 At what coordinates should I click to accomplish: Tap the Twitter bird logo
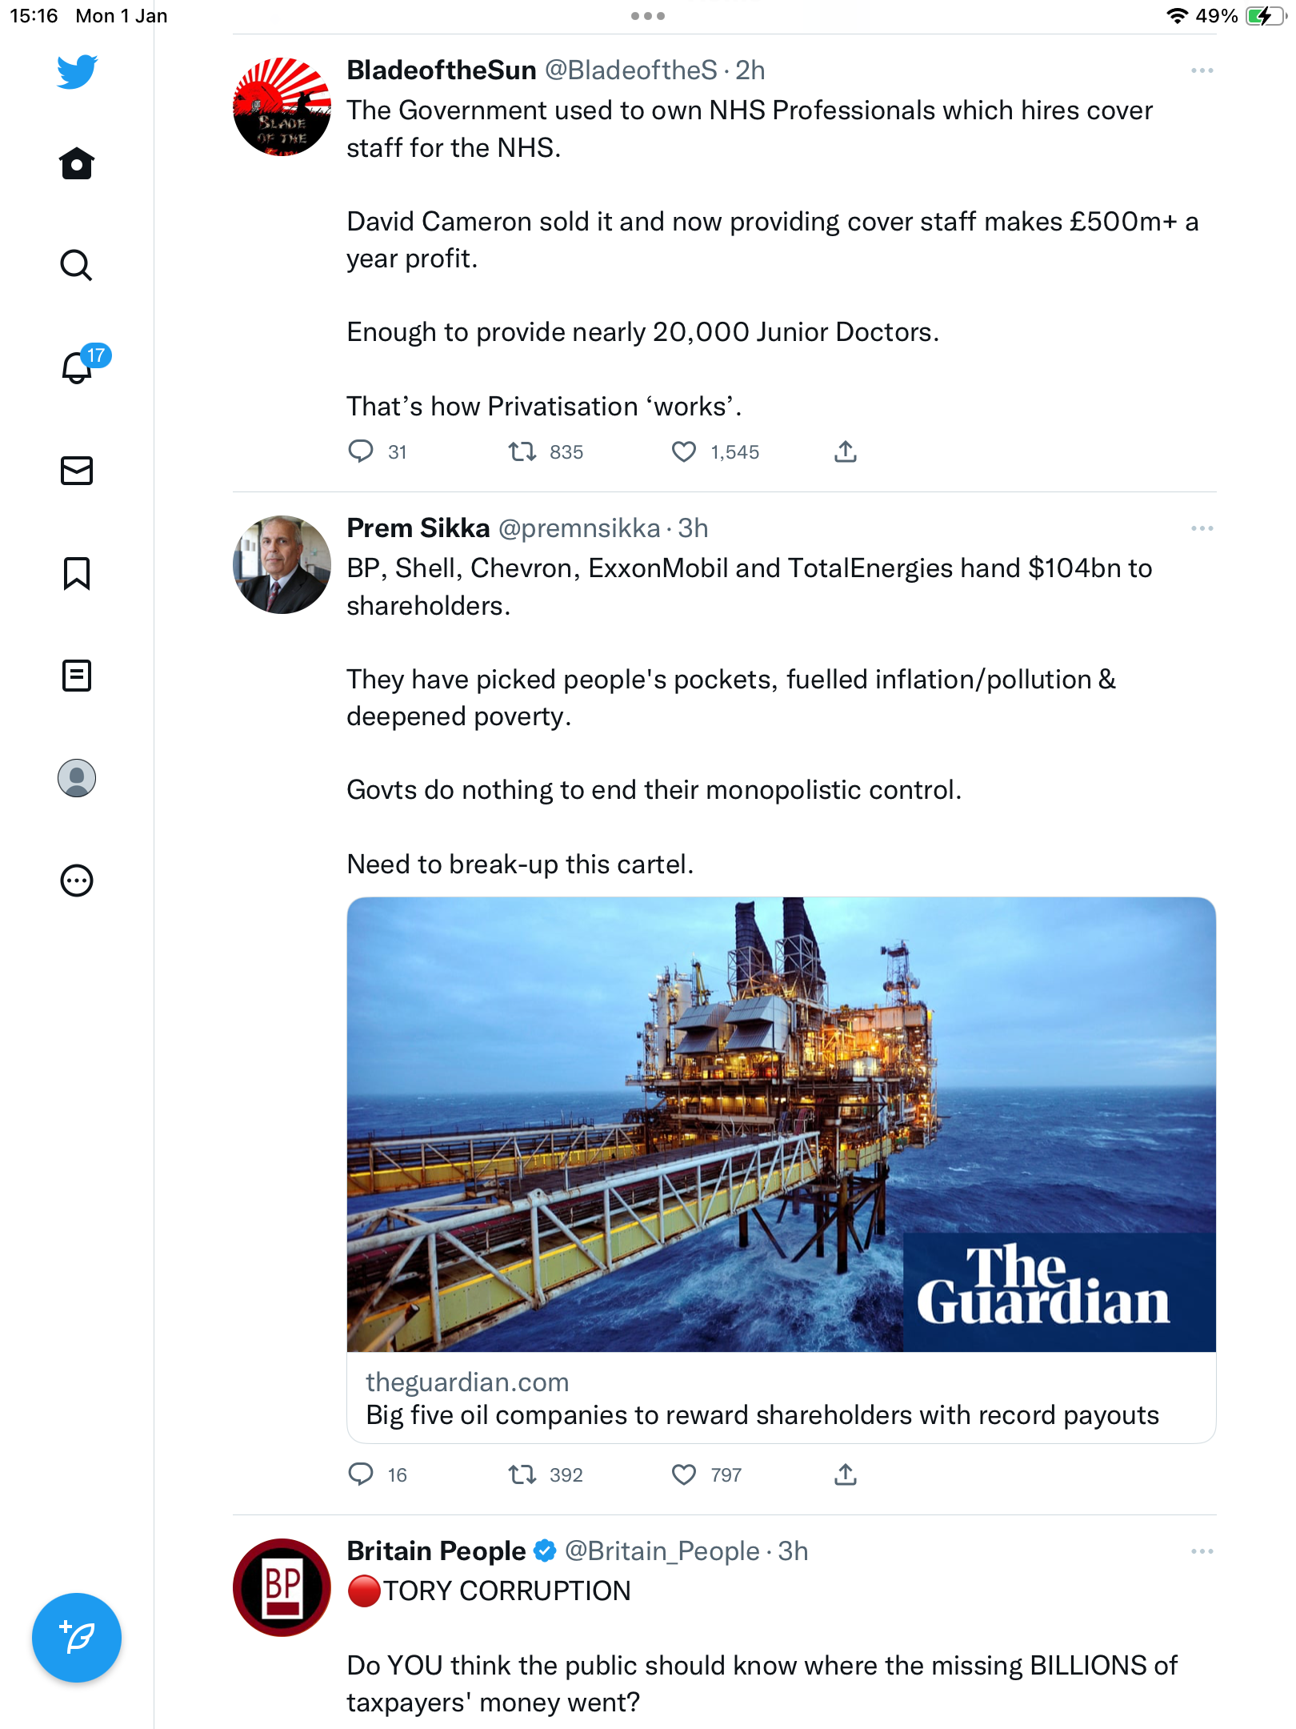(77, 71)
